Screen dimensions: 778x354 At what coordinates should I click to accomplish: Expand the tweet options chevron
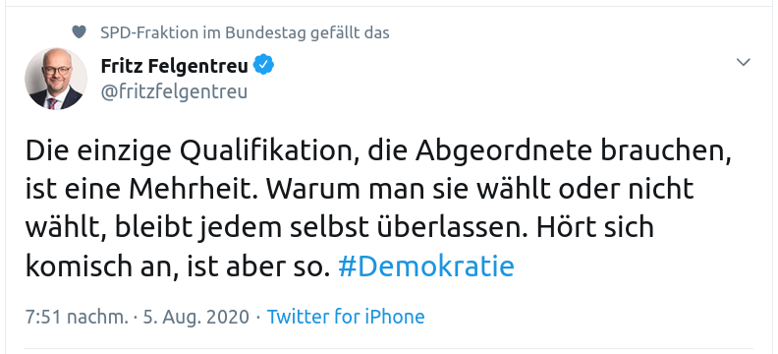743,62
